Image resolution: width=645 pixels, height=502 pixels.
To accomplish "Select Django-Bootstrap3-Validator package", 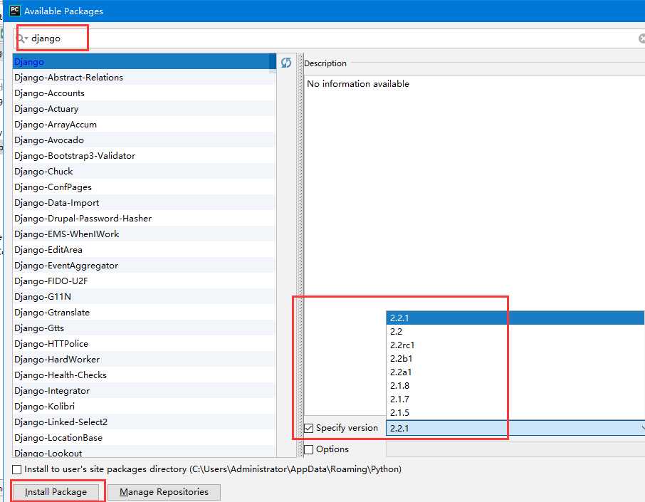I will tap(144, 155).
